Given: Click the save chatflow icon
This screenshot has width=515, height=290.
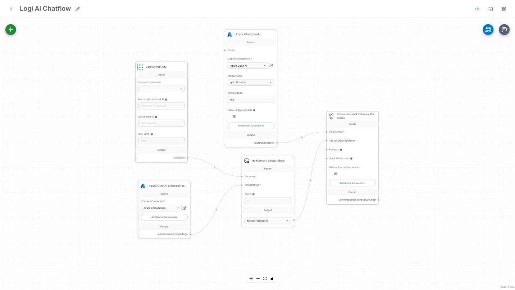Looking at the screenshot, I should pyautogui.click(x=491, y=9).
